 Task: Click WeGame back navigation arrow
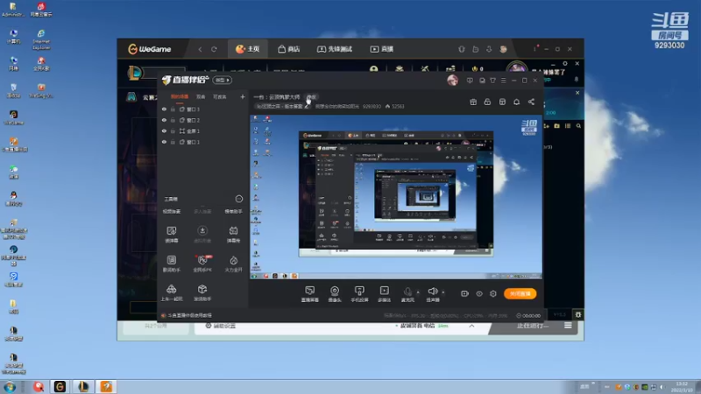coord(200,49)
